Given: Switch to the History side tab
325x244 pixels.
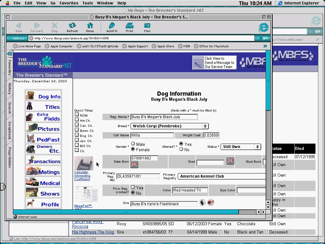Looking at the screenshot, I should tap(10, 89).
